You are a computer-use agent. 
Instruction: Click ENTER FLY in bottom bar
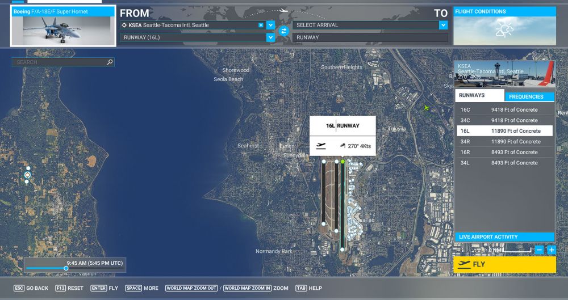(105, 288)
